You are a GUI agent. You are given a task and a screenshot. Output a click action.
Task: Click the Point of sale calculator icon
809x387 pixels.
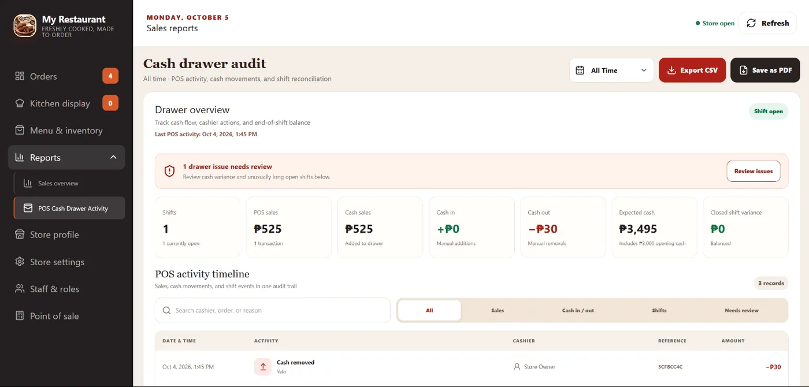point(20,316)
